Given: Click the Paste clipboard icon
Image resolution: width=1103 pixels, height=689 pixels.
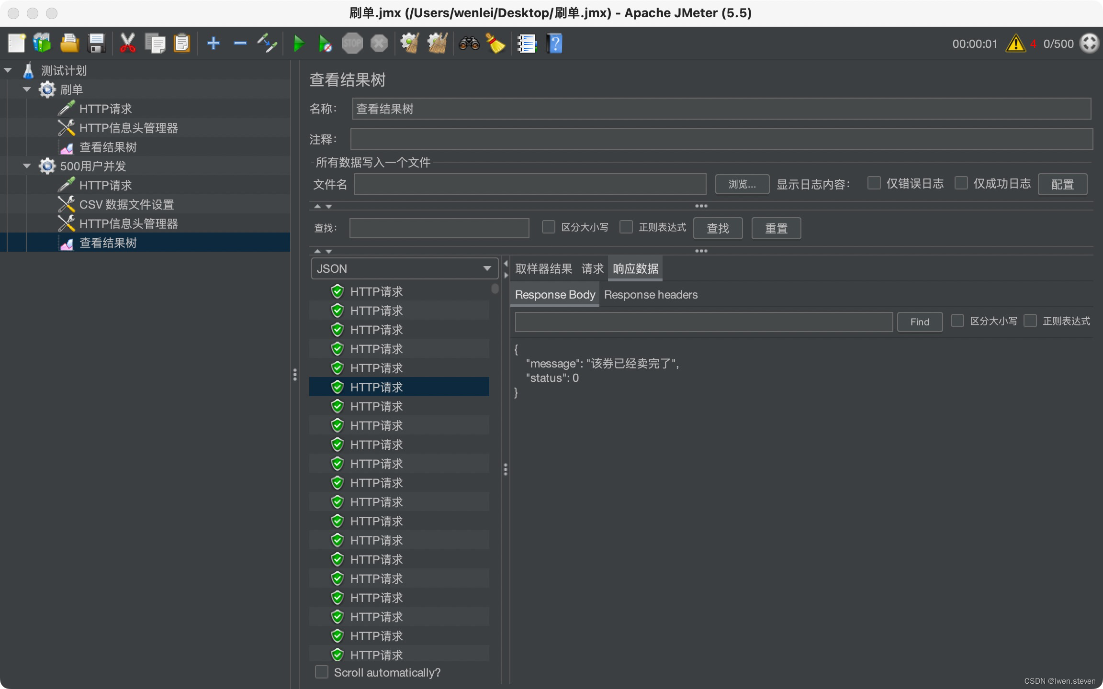Looking at the screenshot, I should tap(182, 44).
